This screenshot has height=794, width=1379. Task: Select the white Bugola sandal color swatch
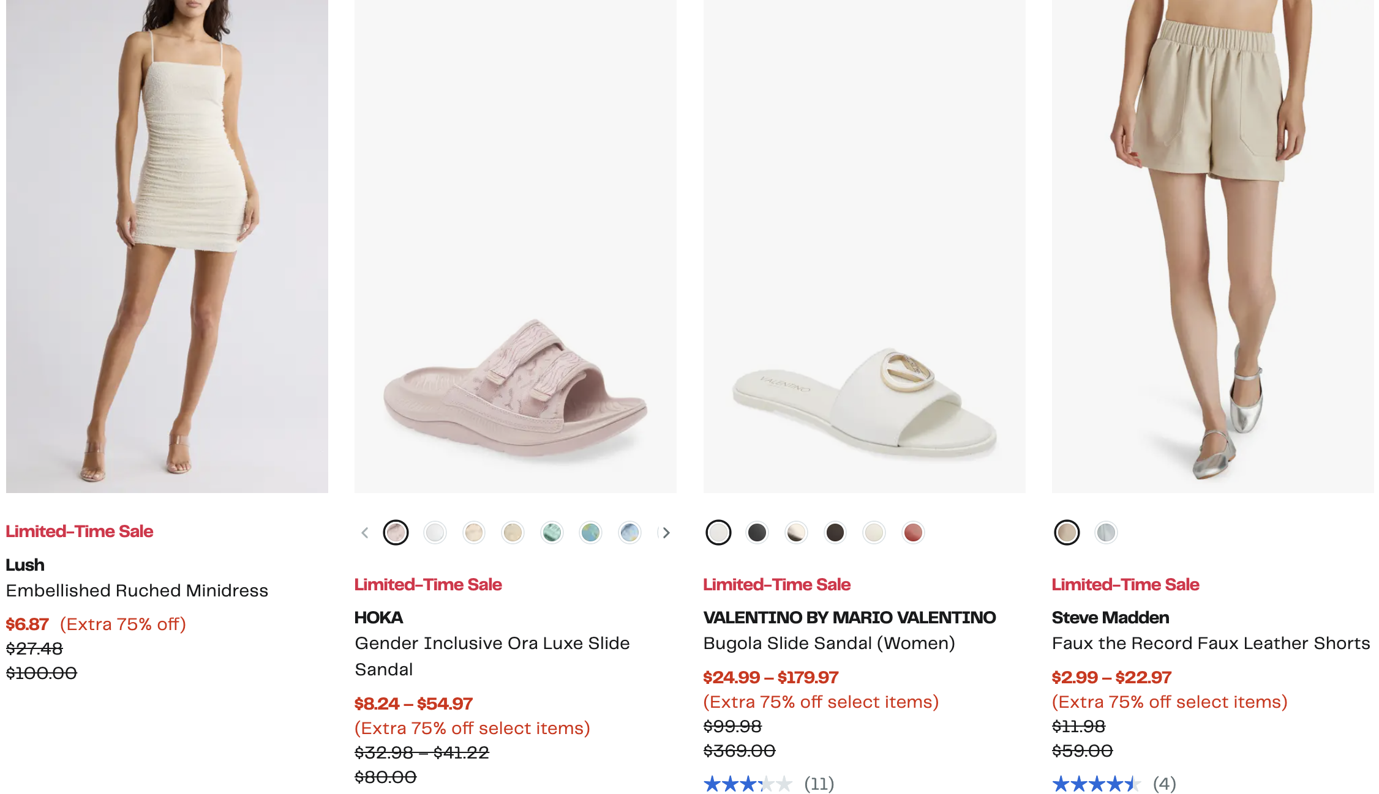(x=718, y=533)
